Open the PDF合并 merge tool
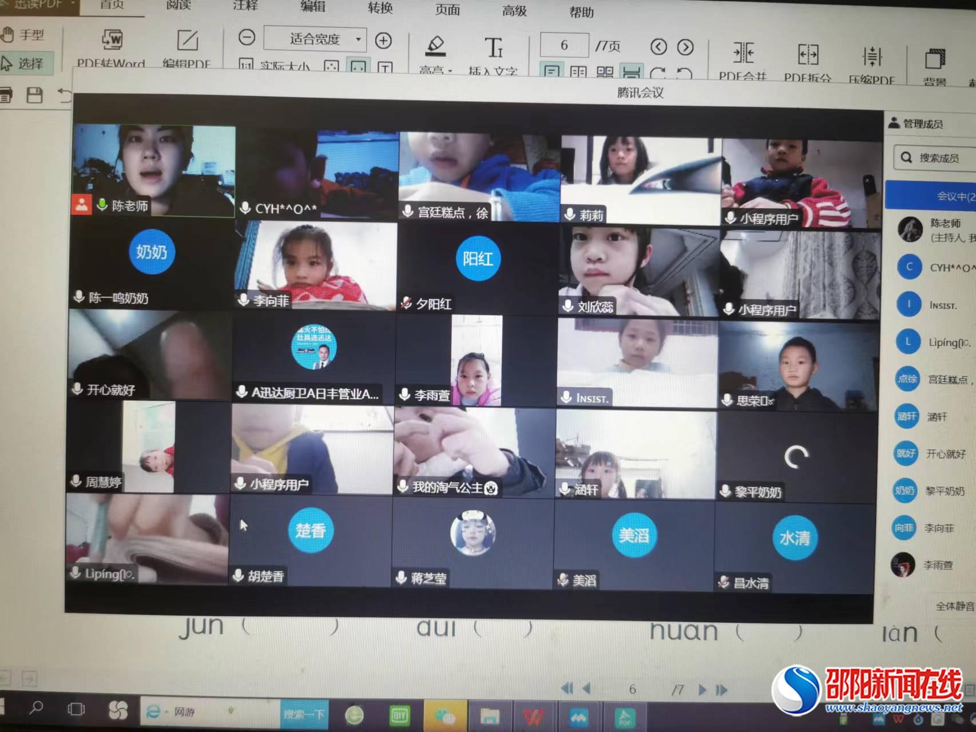 (x=743, y=54)
